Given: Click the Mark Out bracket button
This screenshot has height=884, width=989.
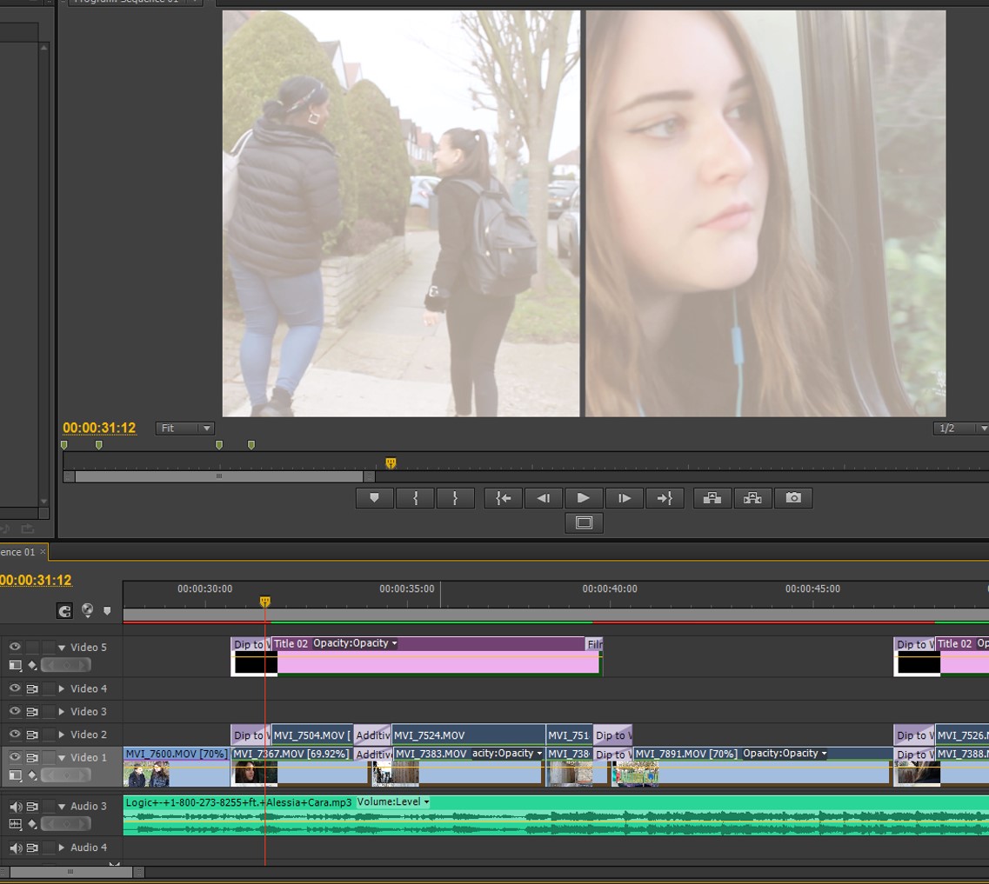Looking at the screenshot, I should [455, 498].
